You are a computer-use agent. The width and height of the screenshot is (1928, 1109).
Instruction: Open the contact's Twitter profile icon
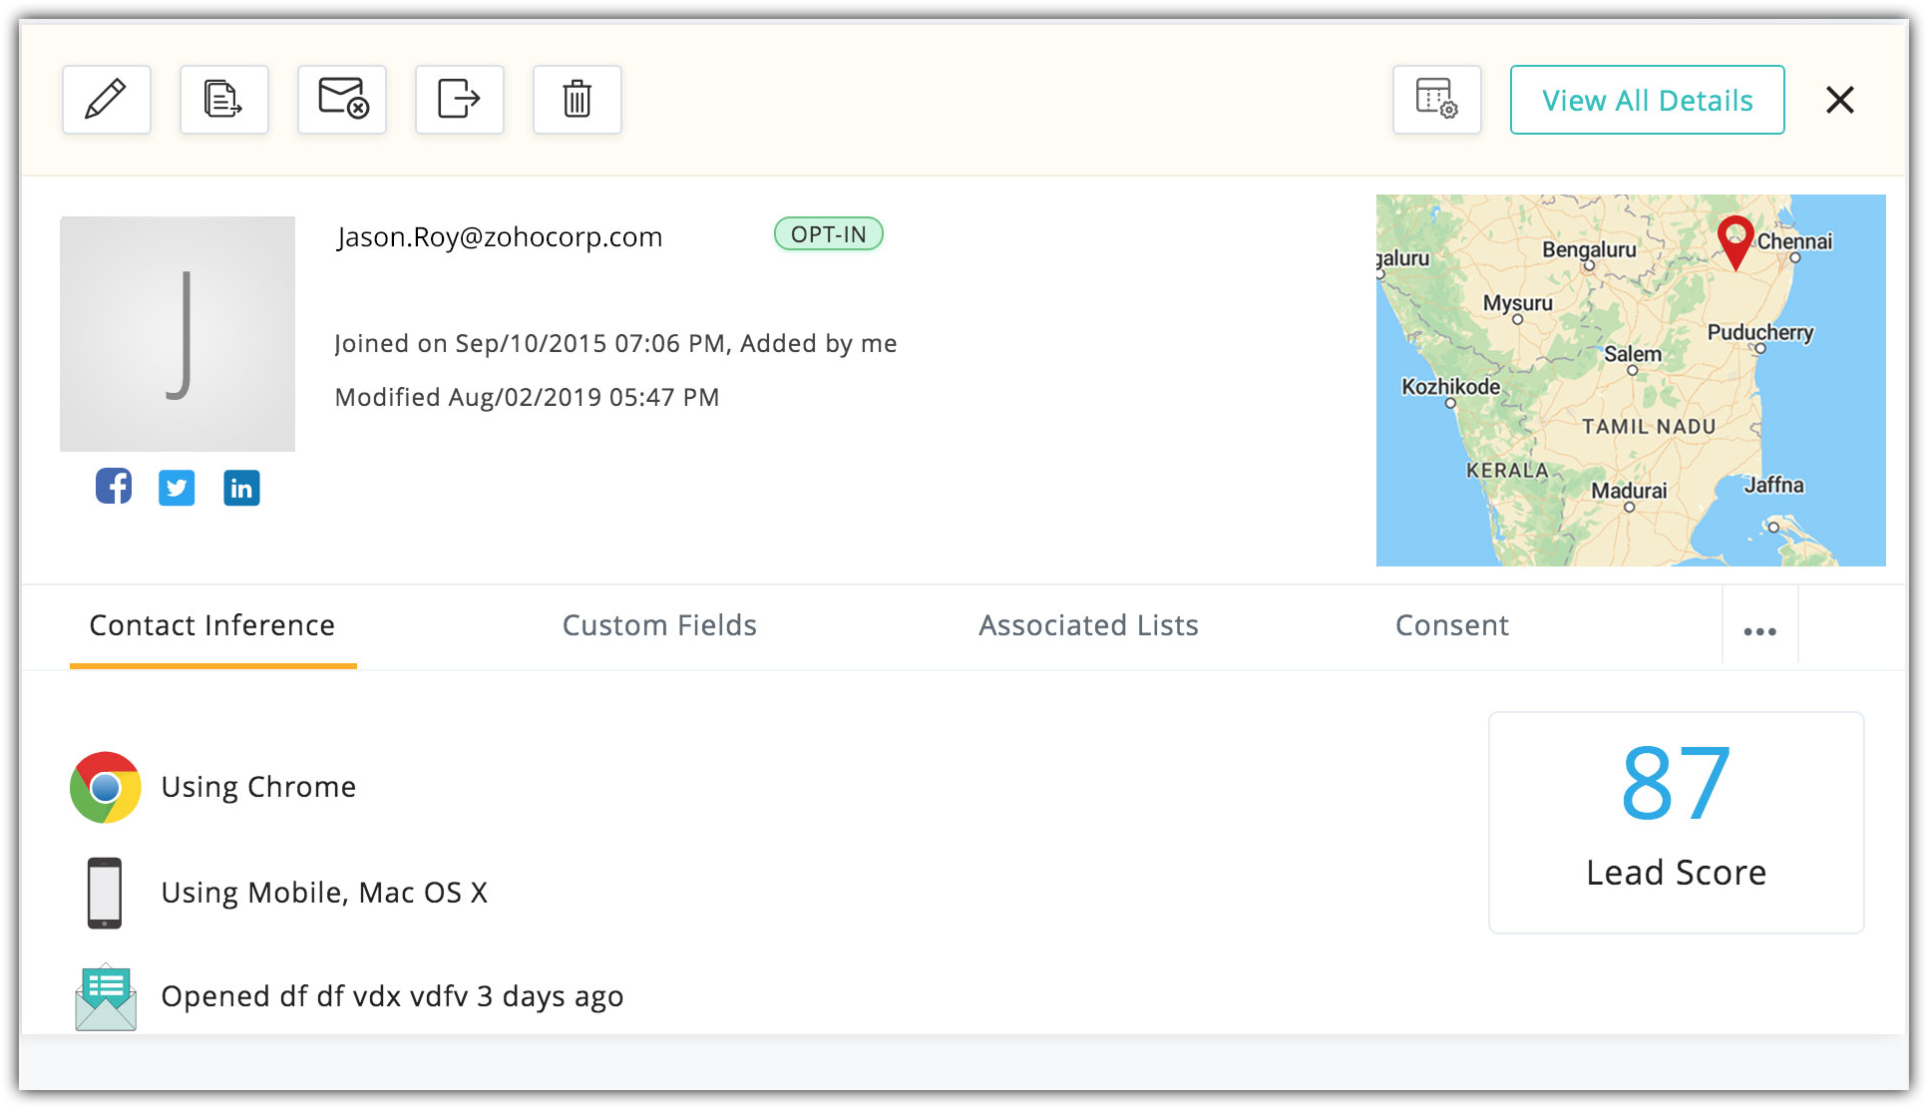pos(177,488)
